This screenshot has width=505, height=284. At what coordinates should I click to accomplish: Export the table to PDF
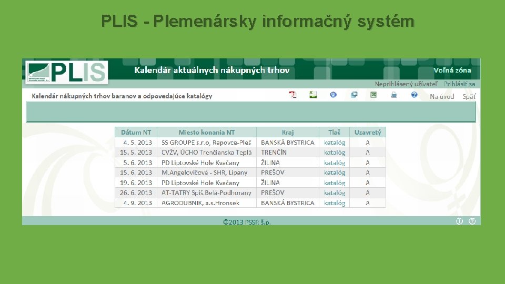click(x=292, y=95)
